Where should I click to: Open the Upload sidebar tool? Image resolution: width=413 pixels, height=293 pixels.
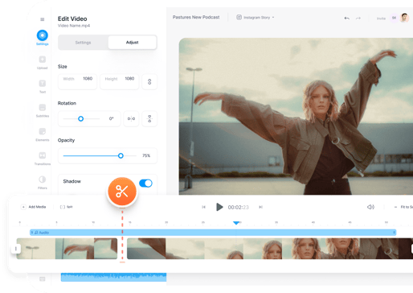pyautogui.click(x=43, y=62)
